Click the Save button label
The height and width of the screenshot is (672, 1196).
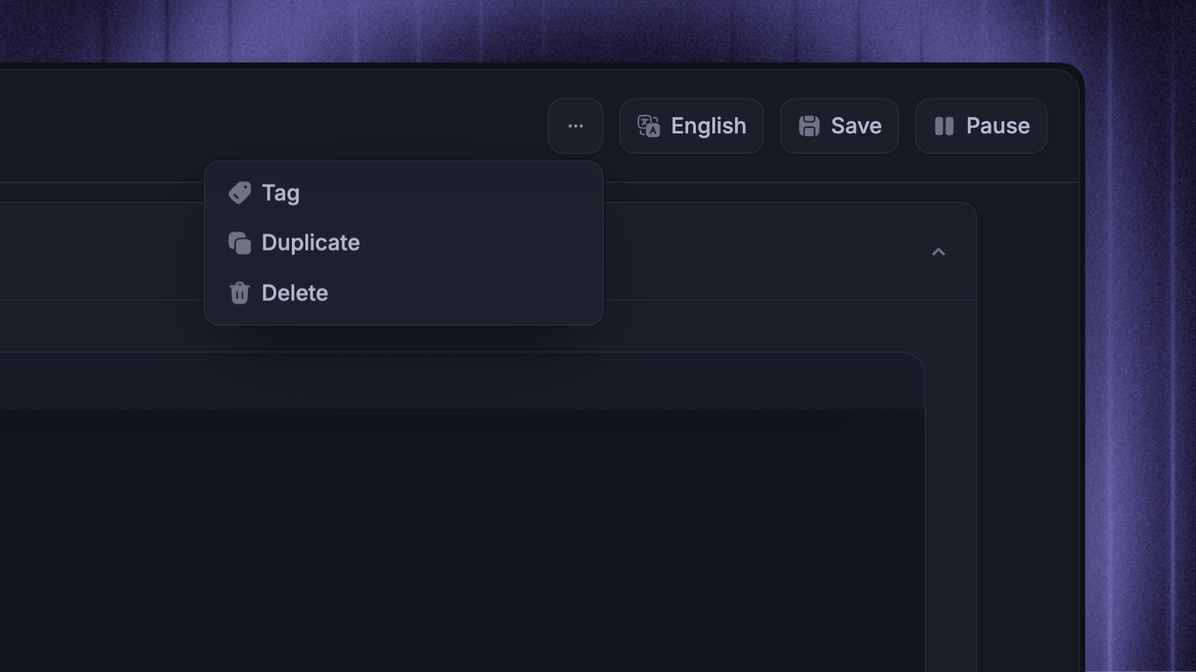[856, 126]
